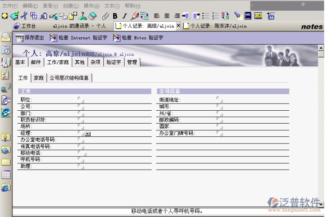This screenshot has height=217, width=325.
Task: Open the Calendar icon in bookmark bar
Action: [x=6, y=50]
